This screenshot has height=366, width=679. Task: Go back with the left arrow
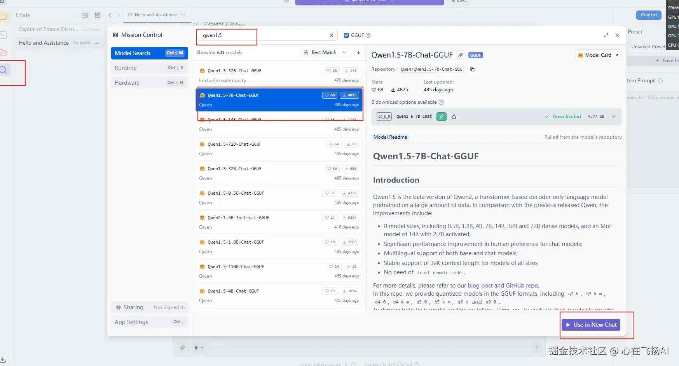click(x=110, y=15)
